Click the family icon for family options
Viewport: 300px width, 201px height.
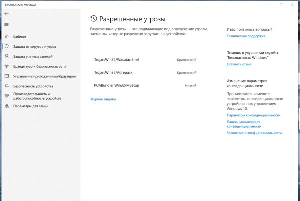coord(7,106)
